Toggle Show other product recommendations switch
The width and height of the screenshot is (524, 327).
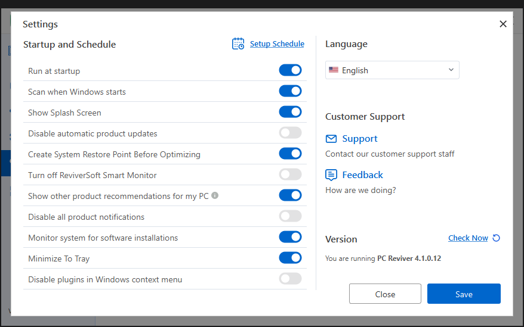(290, 195)
